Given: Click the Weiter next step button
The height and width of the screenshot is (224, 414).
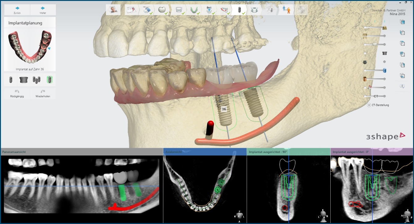Looking at the screenshot, I should pos(43,10).
